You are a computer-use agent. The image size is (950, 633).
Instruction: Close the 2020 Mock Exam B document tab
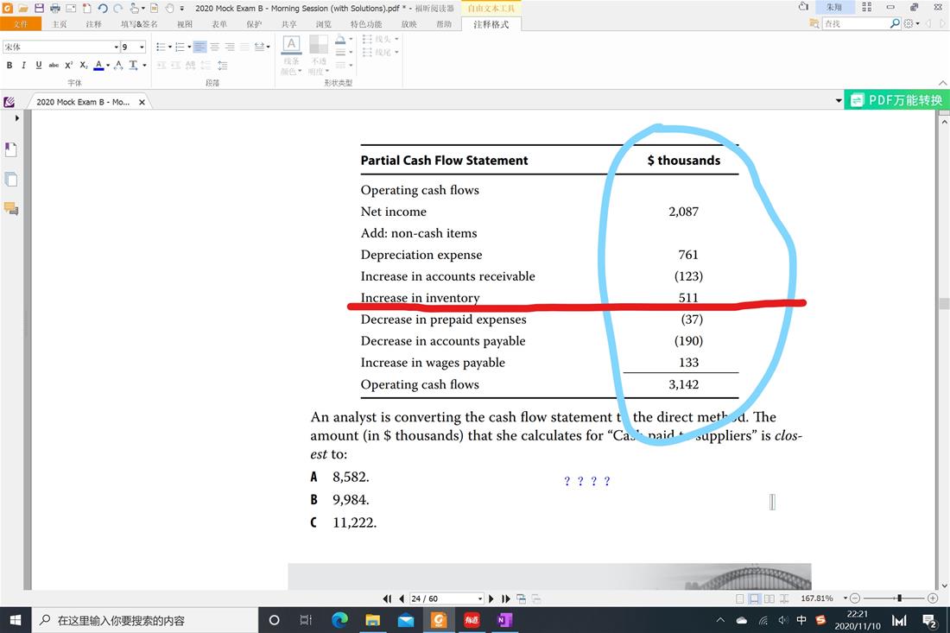[x=142, y=102]
